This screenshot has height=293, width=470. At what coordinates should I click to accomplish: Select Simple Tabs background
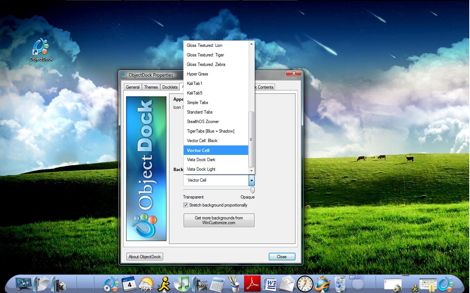point(216,103)
